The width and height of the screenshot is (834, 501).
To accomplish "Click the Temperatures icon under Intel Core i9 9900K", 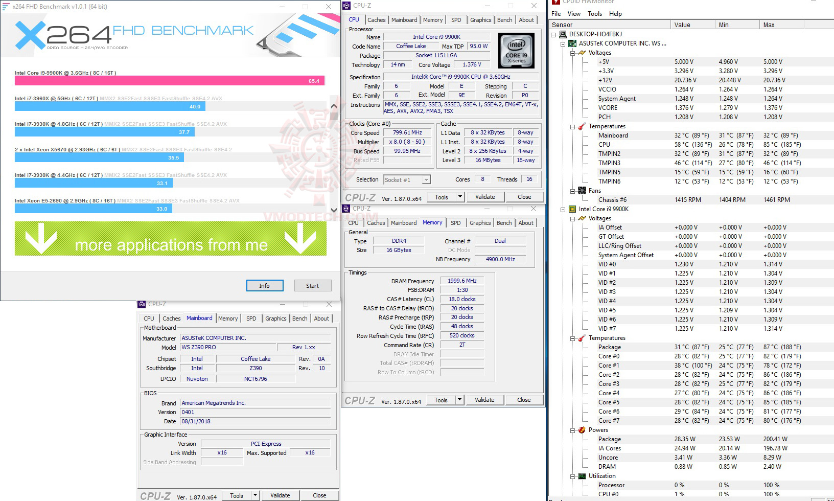I will click(x=582, y=338).
